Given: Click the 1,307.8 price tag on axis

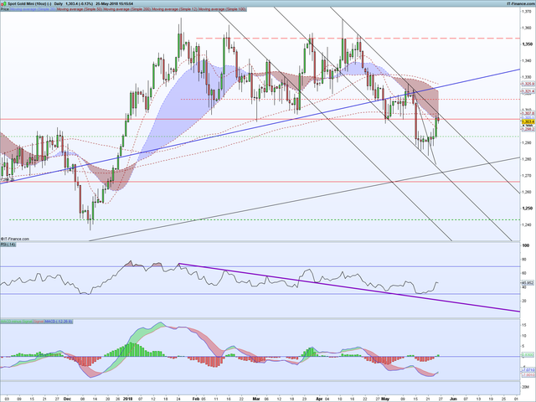Looking at the screenshot, I should tap(528, 113).
